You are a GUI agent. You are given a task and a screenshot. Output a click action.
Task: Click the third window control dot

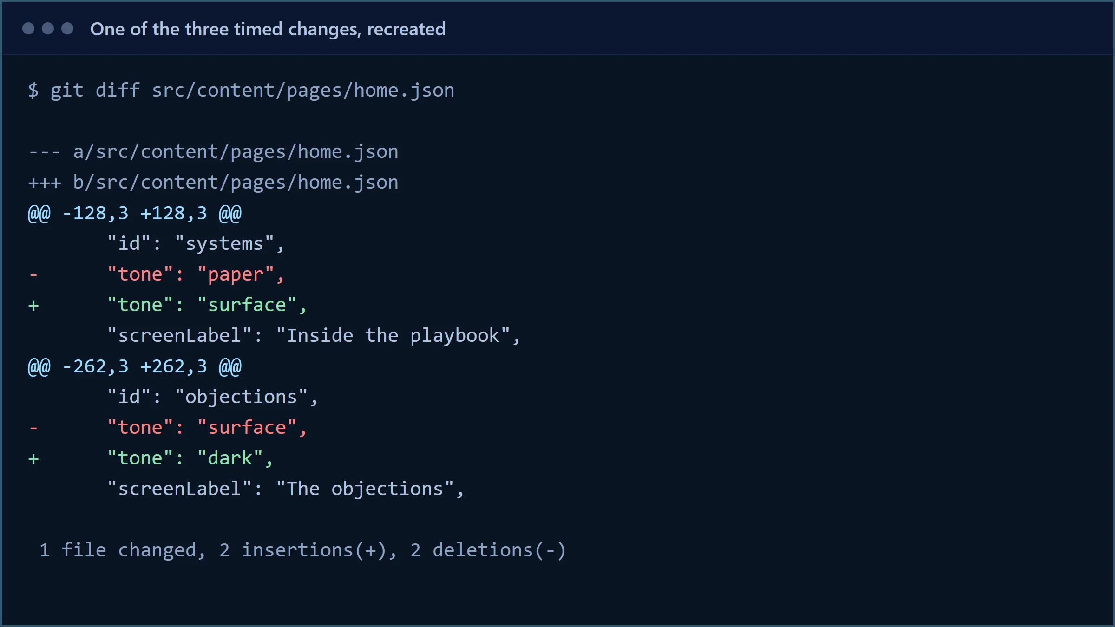(67, 29)
